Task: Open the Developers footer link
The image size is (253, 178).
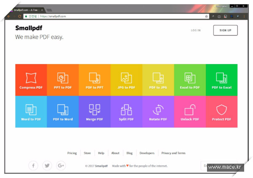Action: click(147, 153)
